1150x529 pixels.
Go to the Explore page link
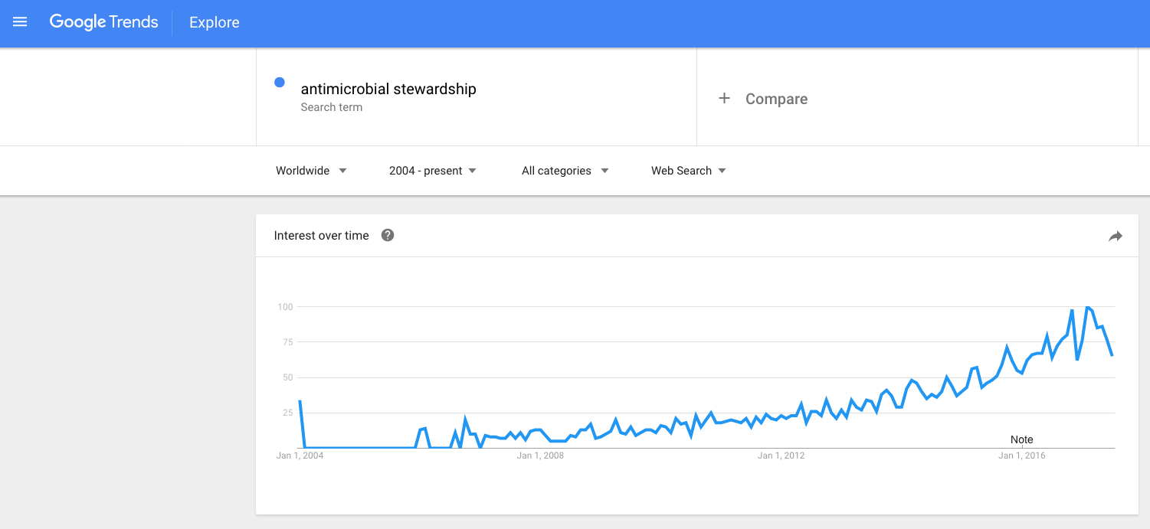coord(215,23)
